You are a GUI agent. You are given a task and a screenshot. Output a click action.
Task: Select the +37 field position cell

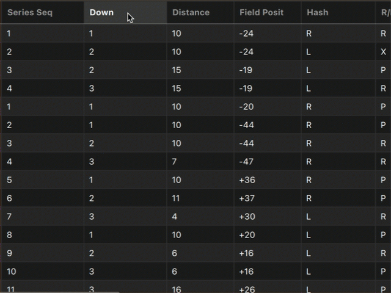coord(247,198)
